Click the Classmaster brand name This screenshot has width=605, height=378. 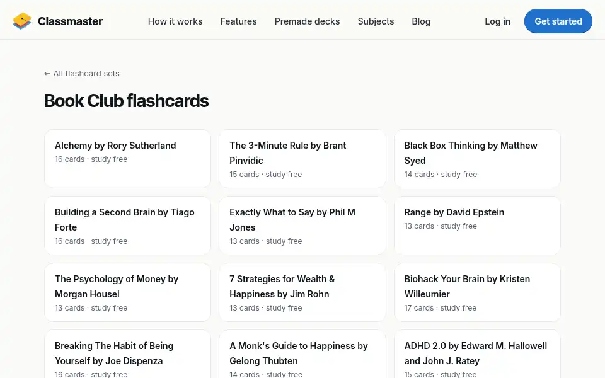coord(70,21)
